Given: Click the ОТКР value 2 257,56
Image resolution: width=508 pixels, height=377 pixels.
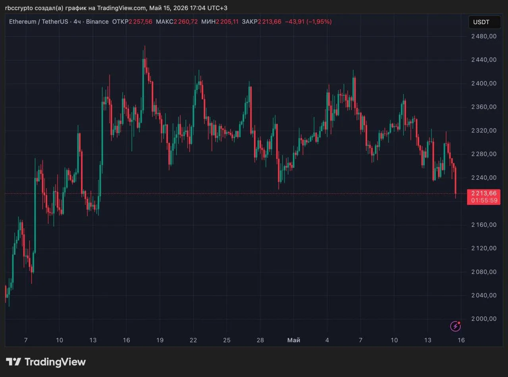Looking at the screenshot, I should 140,21.
